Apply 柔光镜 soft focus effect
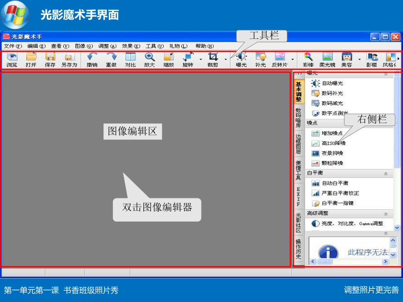The height and width of the screenshot is (302, 403). coord(328,60)
